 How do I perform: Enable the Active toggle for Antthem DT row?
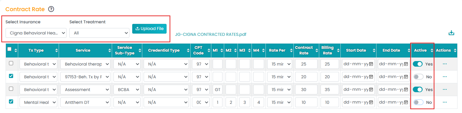click(x=418, y=102)
